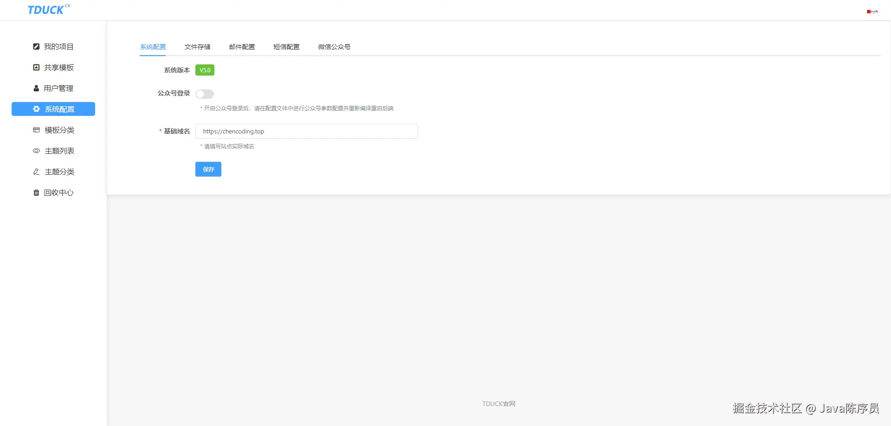Click the V5.0 version tag
Screen dimensions: 891x426
click(x=205, y=70)
